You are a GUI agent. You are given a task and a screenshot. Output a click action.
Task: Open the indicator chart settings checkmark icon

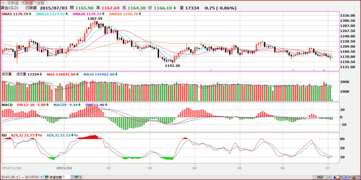point(354,177)
